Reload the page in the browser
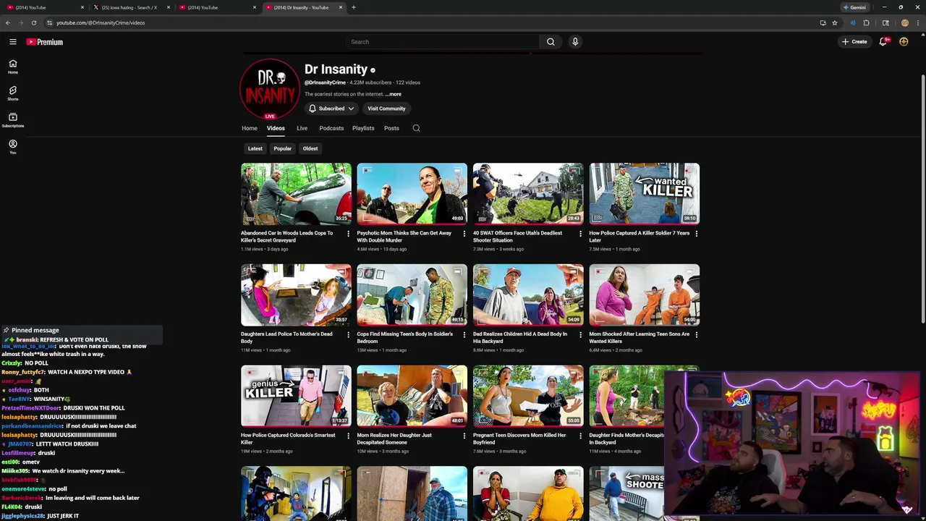 point(33,22)
